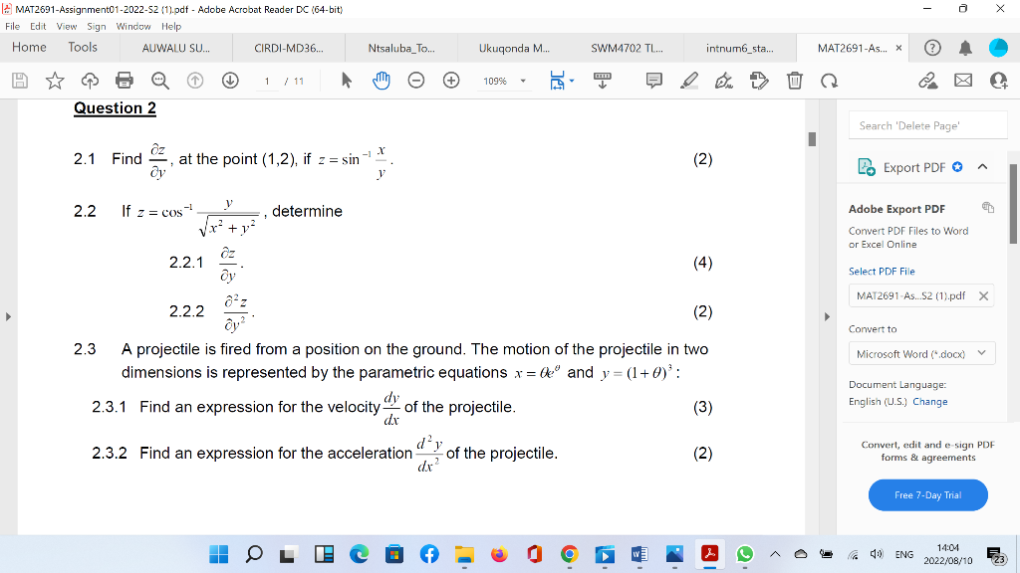Activate the Highlighter tool
The image size is (1020, 573).
click(x=688, y=82)
